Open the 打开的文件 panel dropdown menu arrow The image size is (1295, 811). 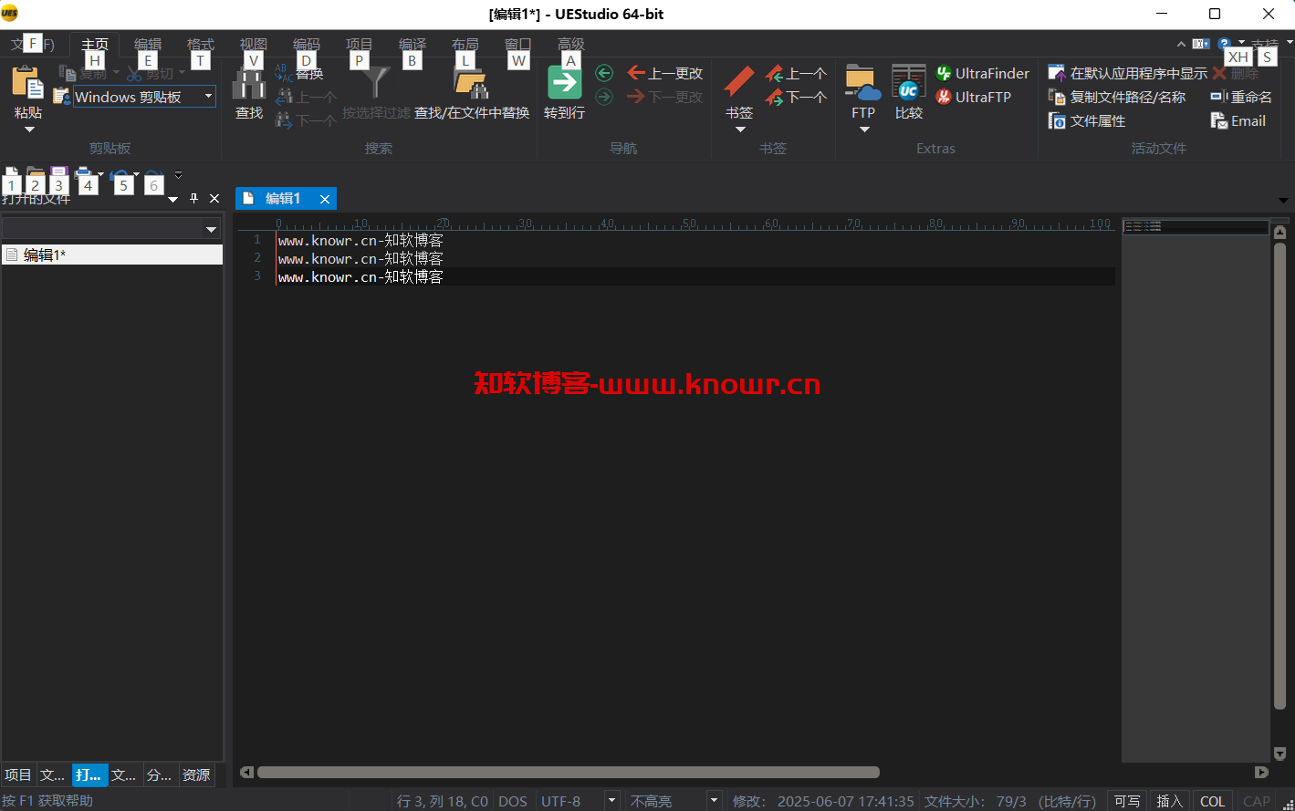pyautogui.click(x=173, y=199)
